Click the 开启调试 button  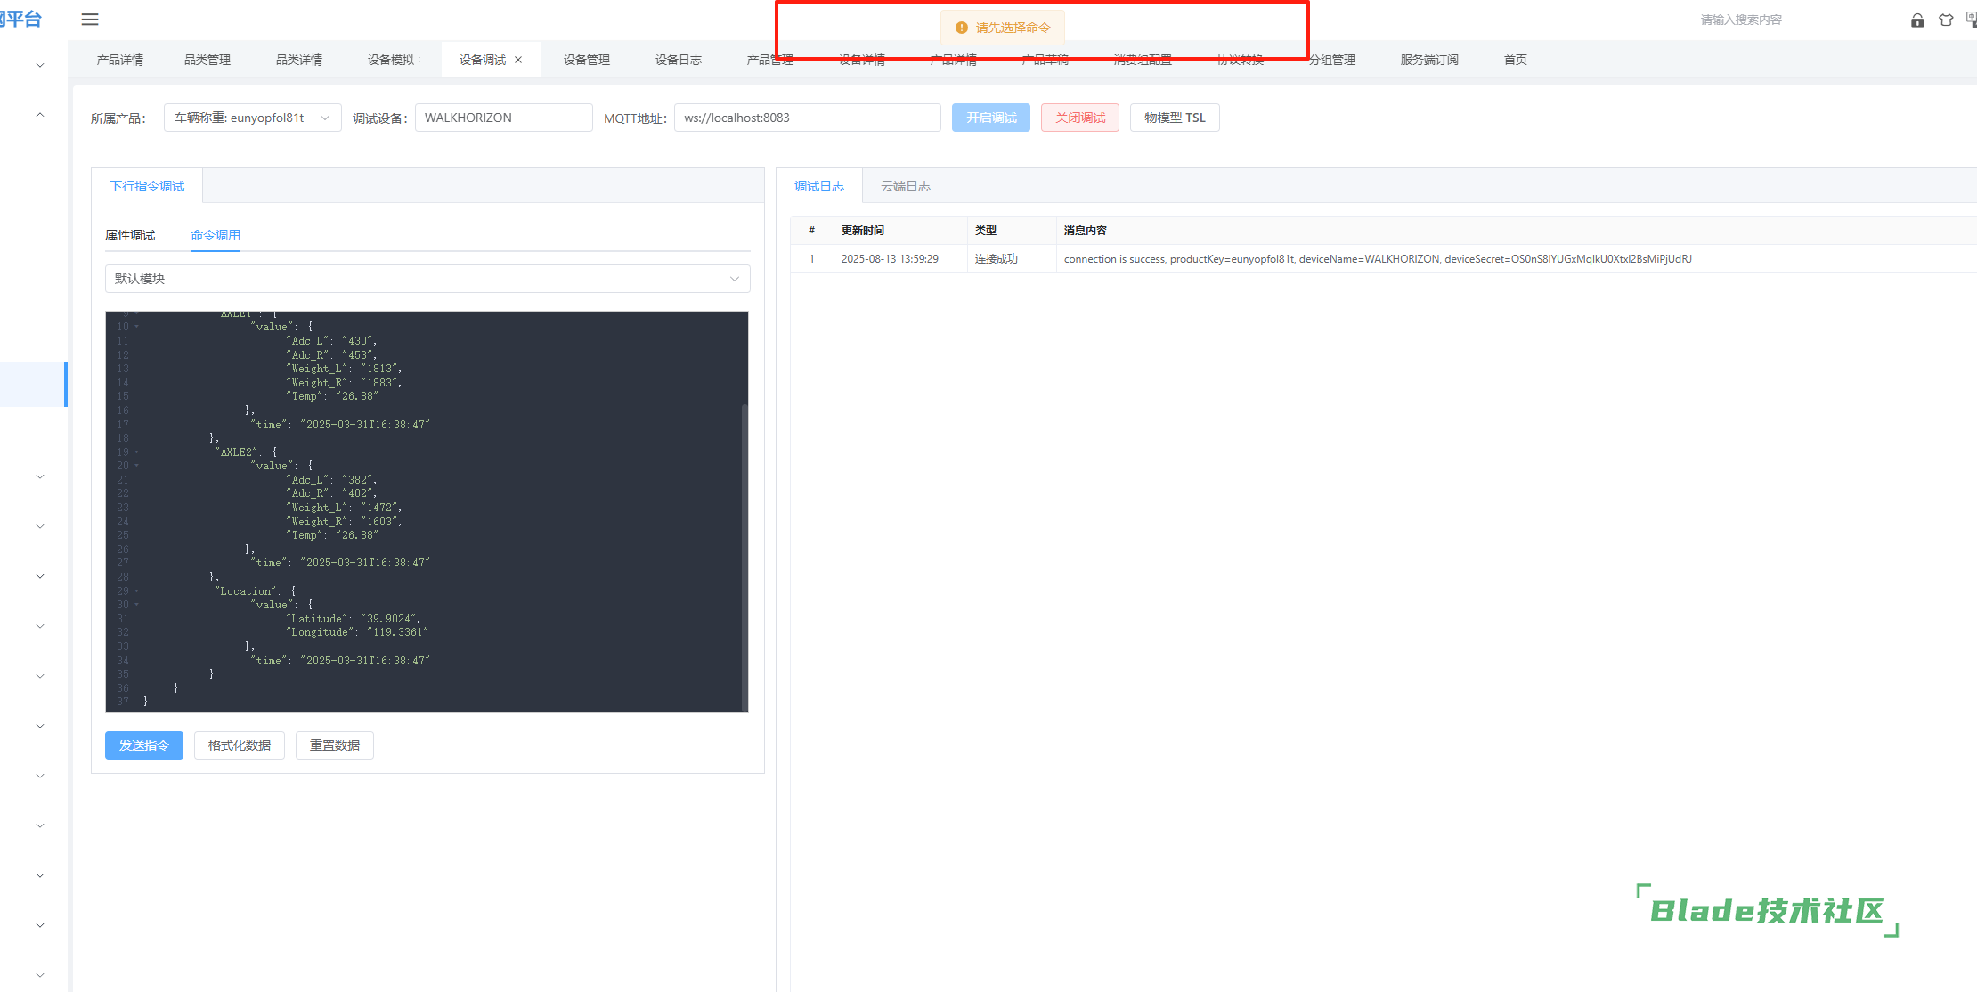tap(991, 118)
